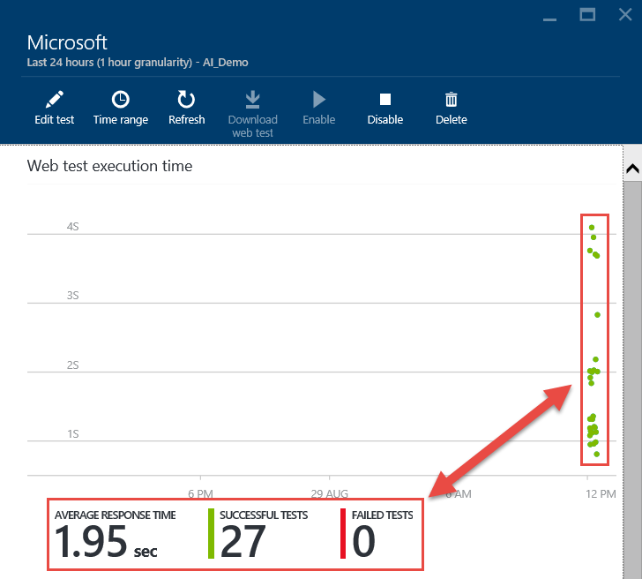This screenshot has height=579, width=642.
Task: Click the Web test execution time title
Action: [109, 166]
